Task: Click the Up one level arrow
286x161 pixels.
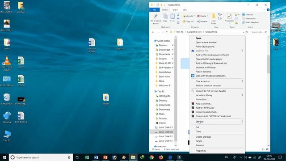Action: pos(167,32)
